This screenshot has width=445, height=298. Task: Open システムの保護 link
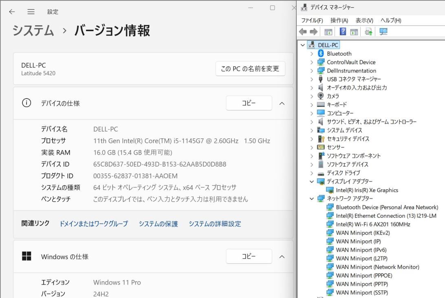(159, 224)
